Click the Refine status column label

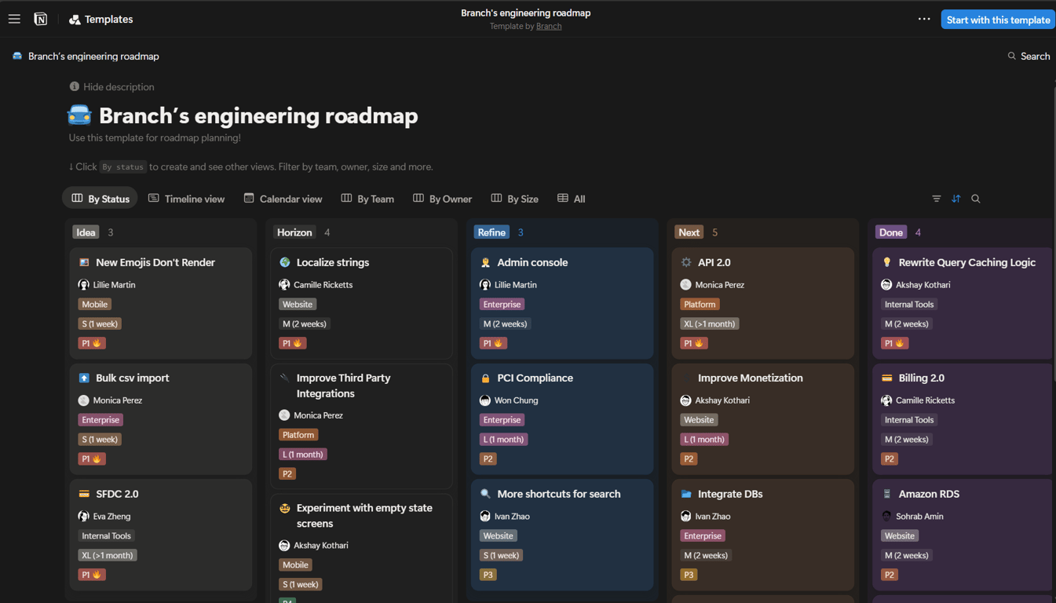pos(491,232)
